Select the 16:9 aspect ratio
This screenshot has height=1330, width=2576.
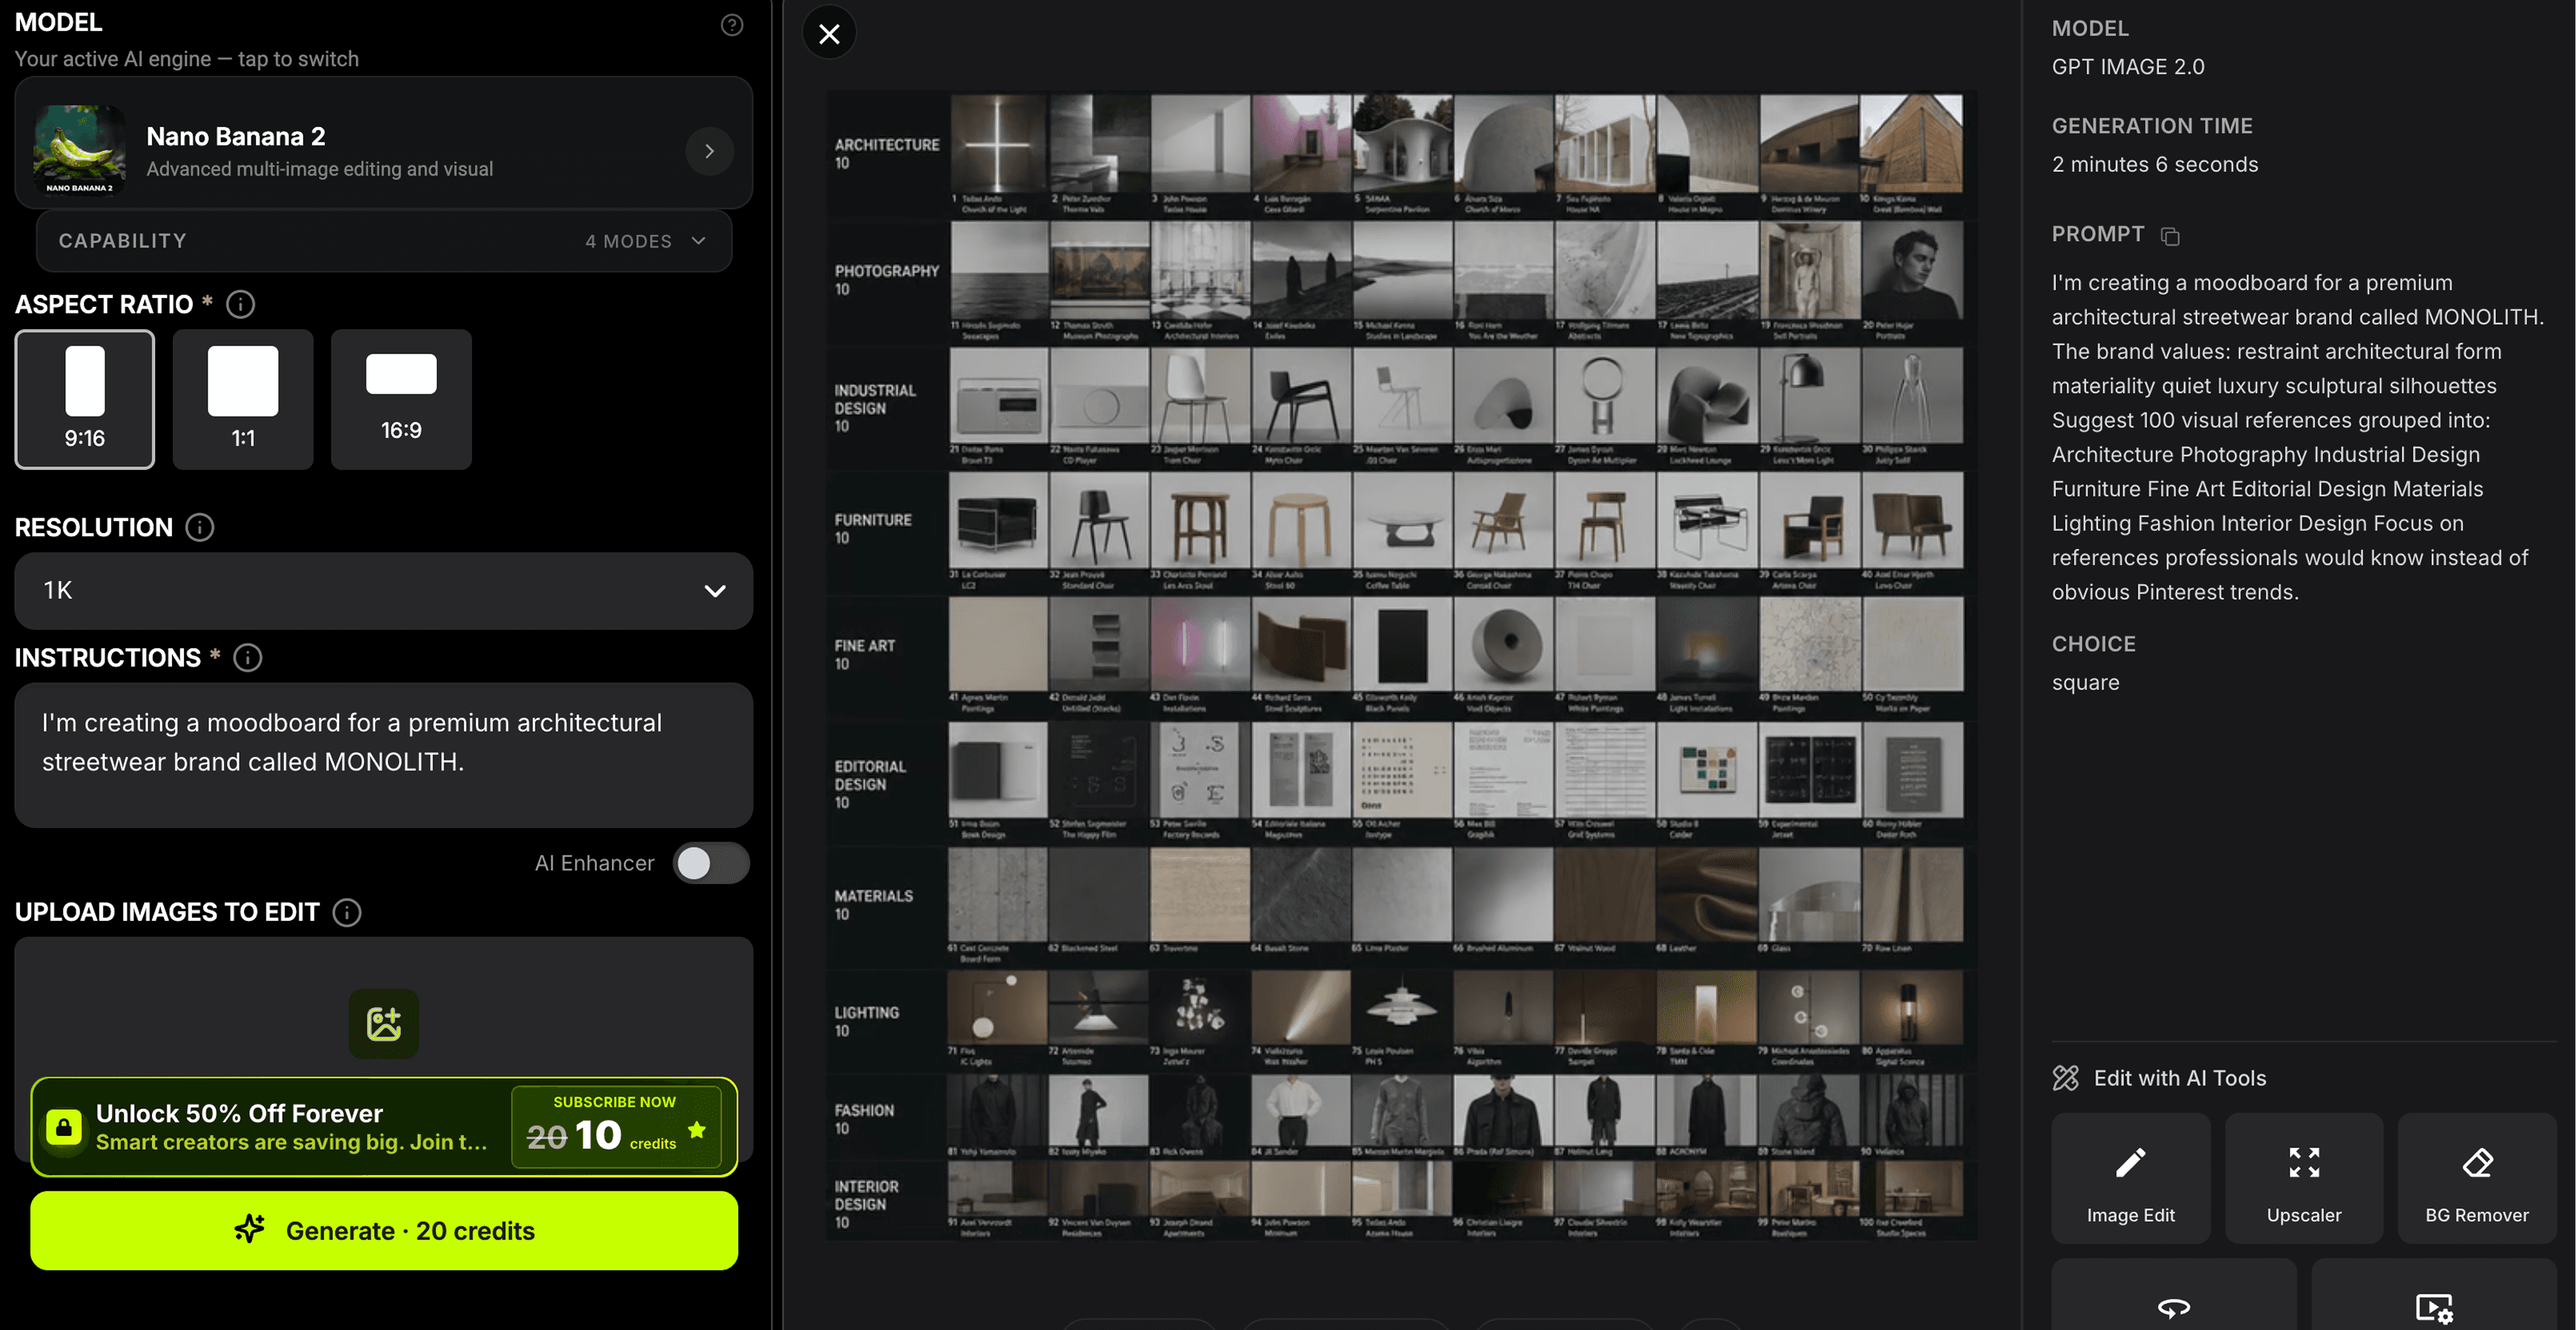pyautogui.click(x=401, y=399)
